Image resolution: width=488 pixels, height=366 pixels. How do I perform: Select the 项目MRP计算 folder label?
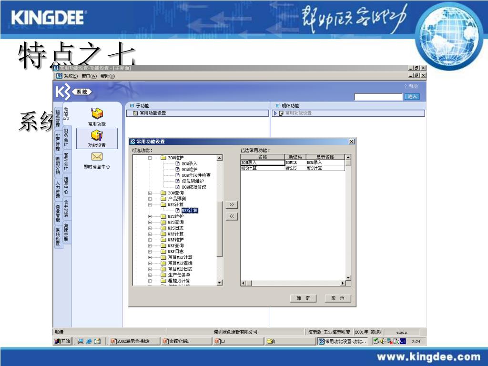(180, 257)
